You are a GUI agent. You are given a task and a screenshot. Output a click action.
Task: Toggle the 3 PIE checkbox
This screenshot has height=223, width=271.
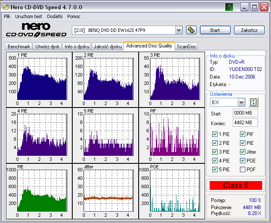pos(215,152)
